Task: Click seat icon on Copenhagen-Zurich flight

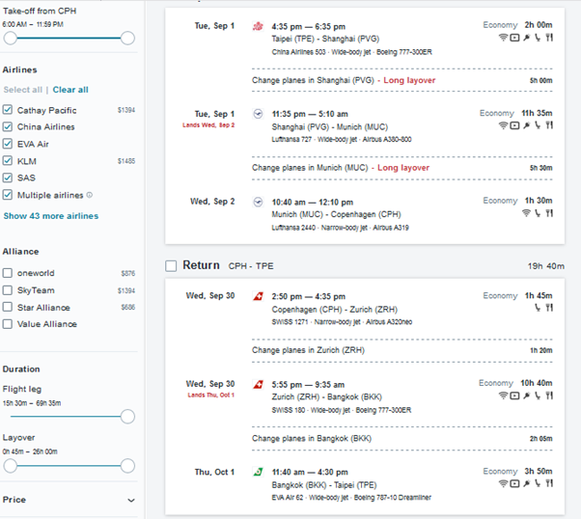Action: [x=538, y=308]
